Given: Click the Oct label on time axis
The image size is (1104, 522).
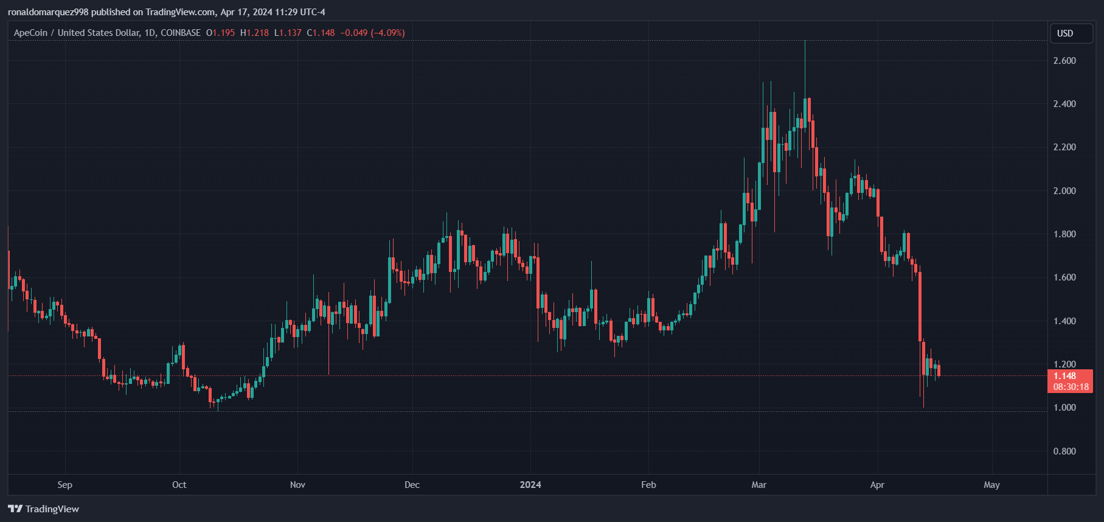Looking at the screenshot, I should 179,485.
